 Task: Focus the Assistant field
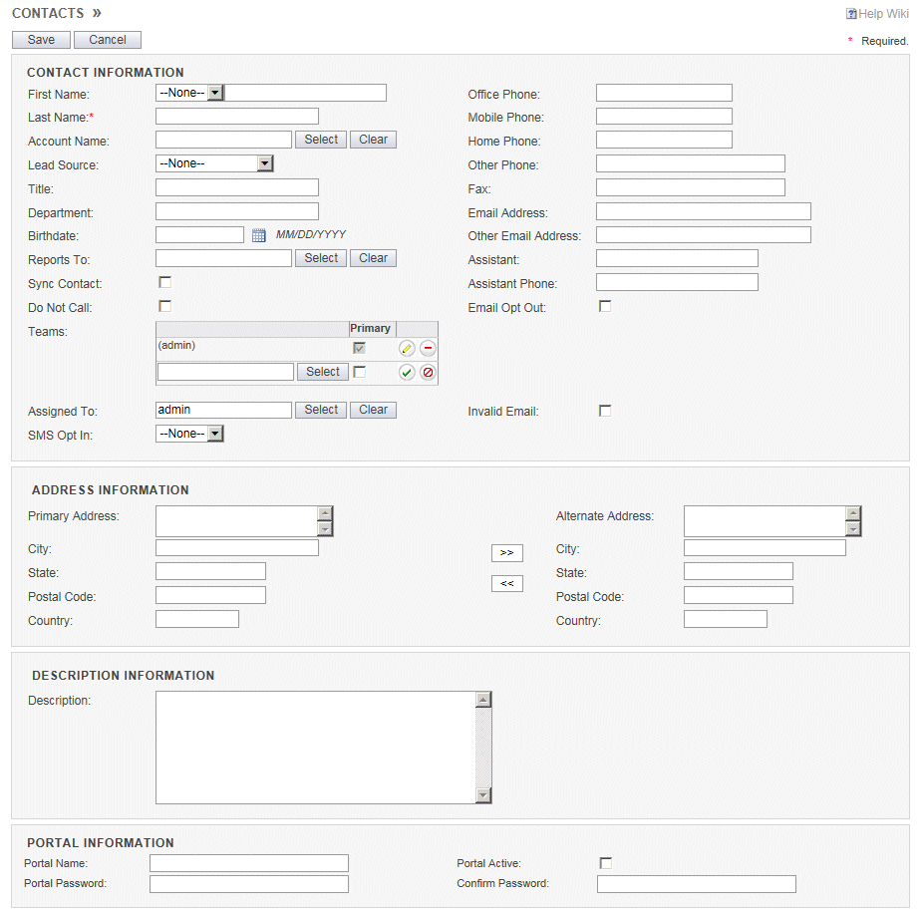click(x=677, y=258)
